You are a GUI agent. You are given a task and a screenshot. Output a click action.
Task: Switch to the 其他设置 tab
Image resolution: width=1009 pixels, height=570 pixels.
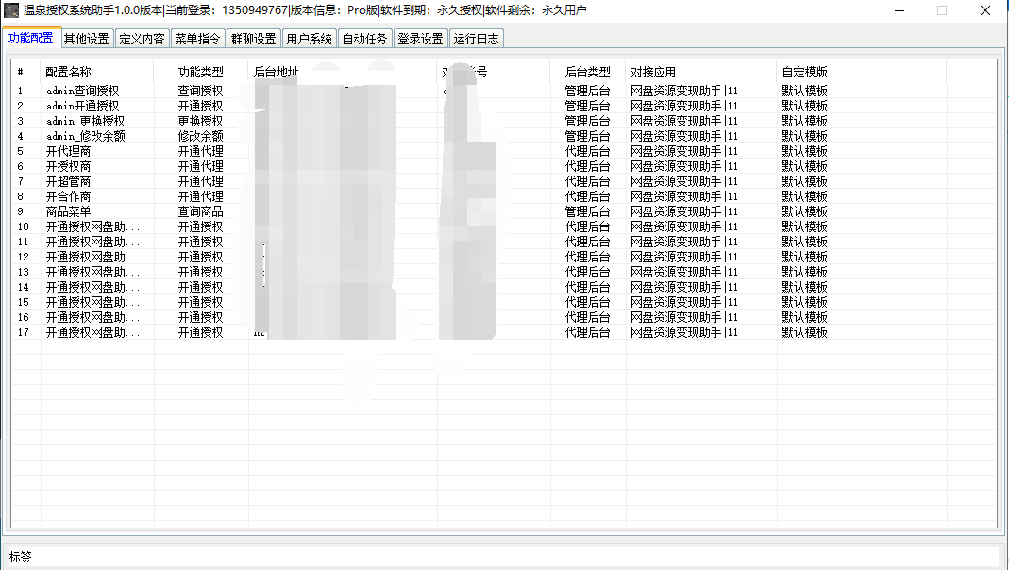(86, 39)
